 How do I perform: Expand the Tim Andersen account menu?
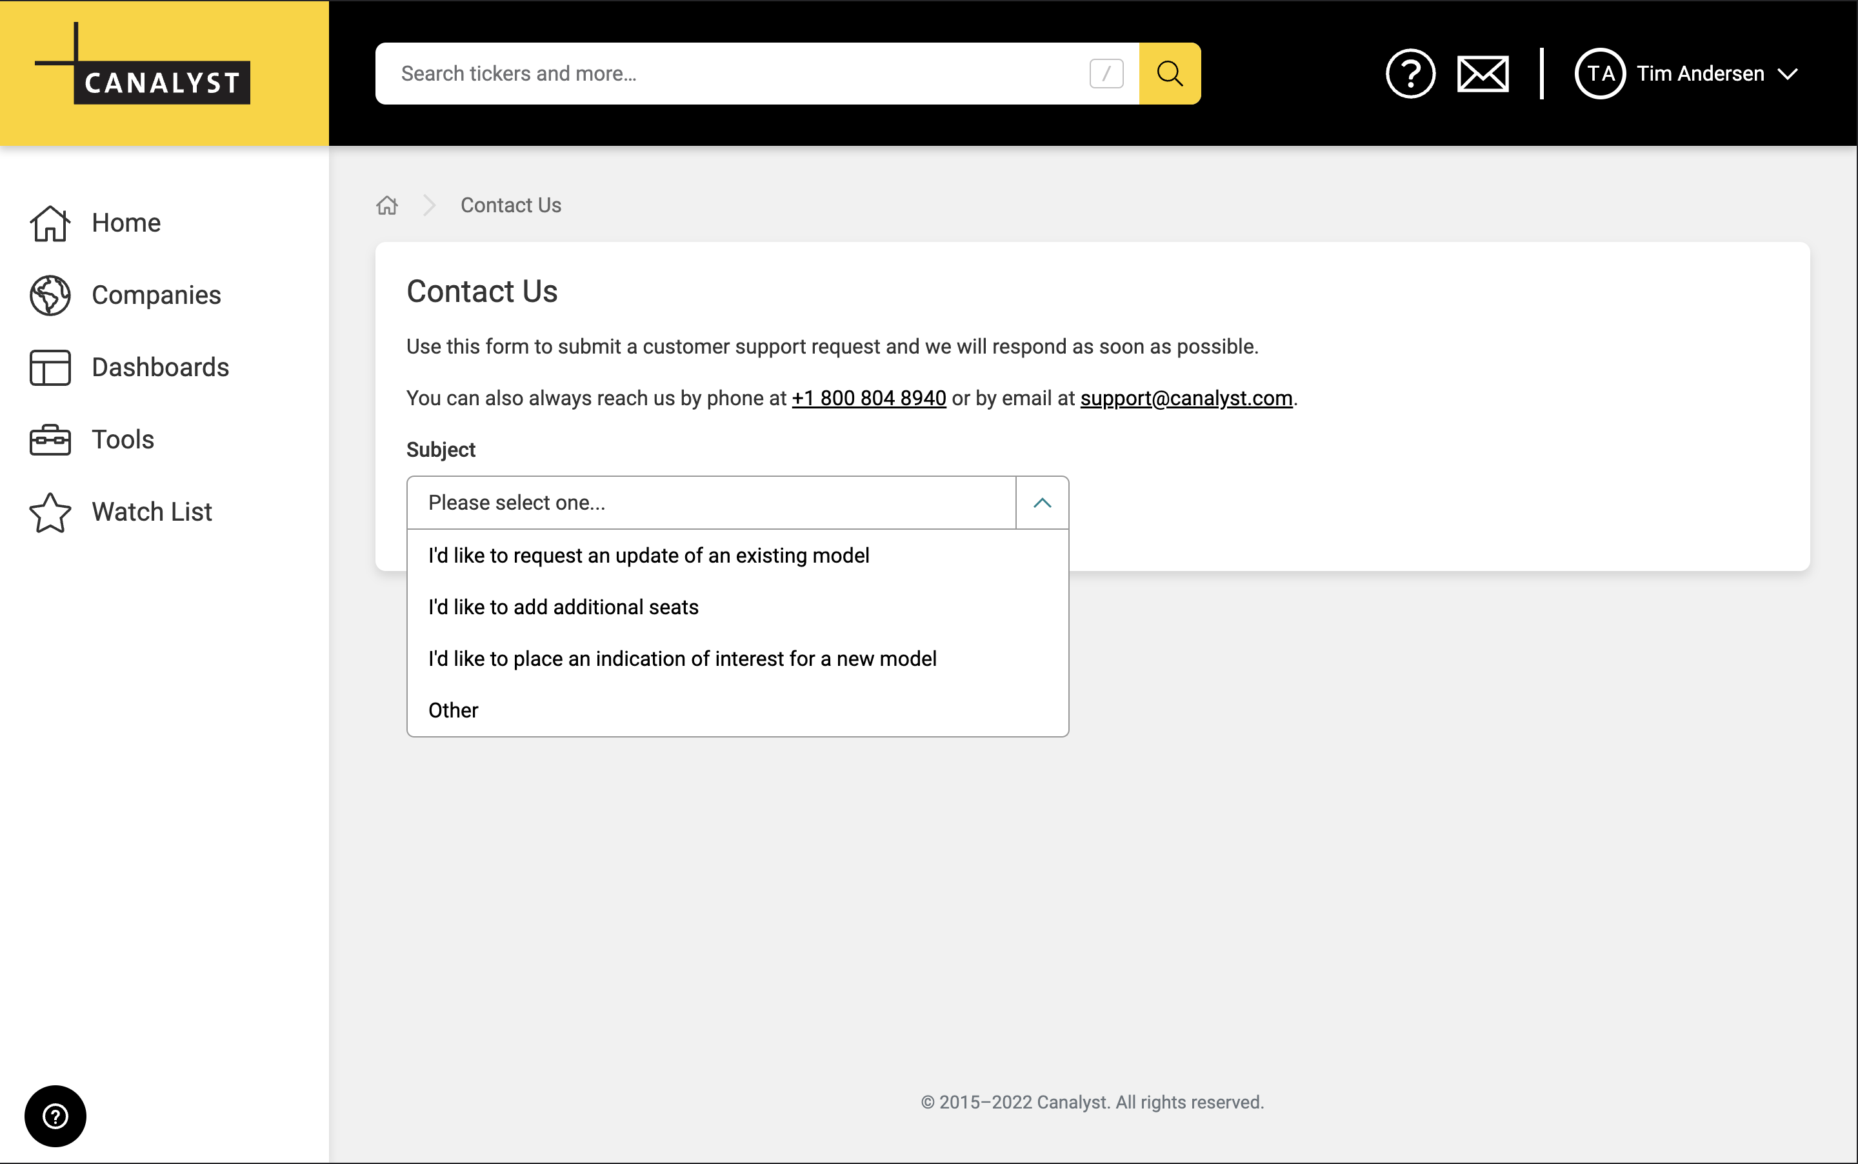pyautogui.click(x=1787, y=74)
